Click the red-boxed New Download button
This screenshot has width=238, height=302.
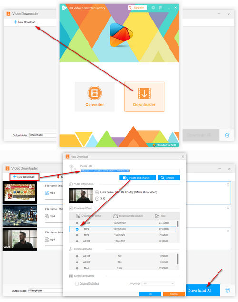[24, 177]
